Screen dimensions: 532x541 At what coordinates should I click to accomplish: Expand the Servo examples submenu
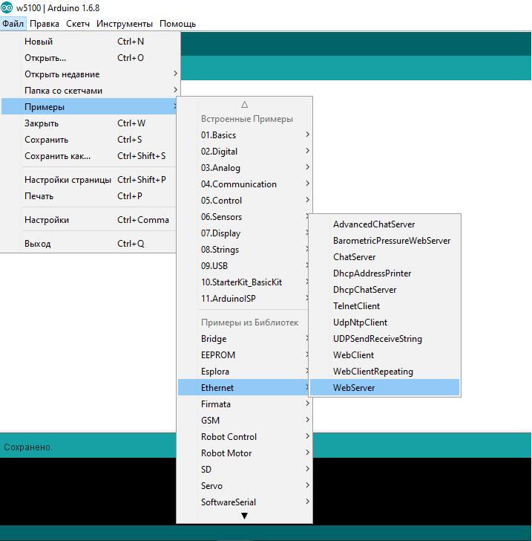click(x=211, y=486)
